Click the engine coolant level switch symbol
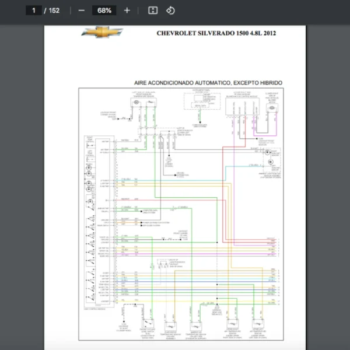The height and width of the screenshot is (350, 350). point(147,324)
